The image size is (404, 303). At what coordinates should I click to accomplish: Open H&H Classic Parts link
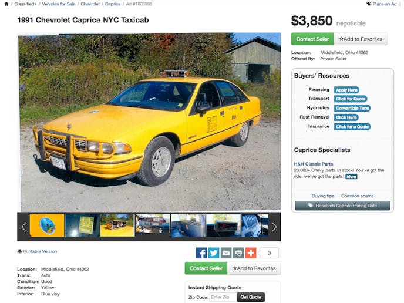[x=314, y=164]
